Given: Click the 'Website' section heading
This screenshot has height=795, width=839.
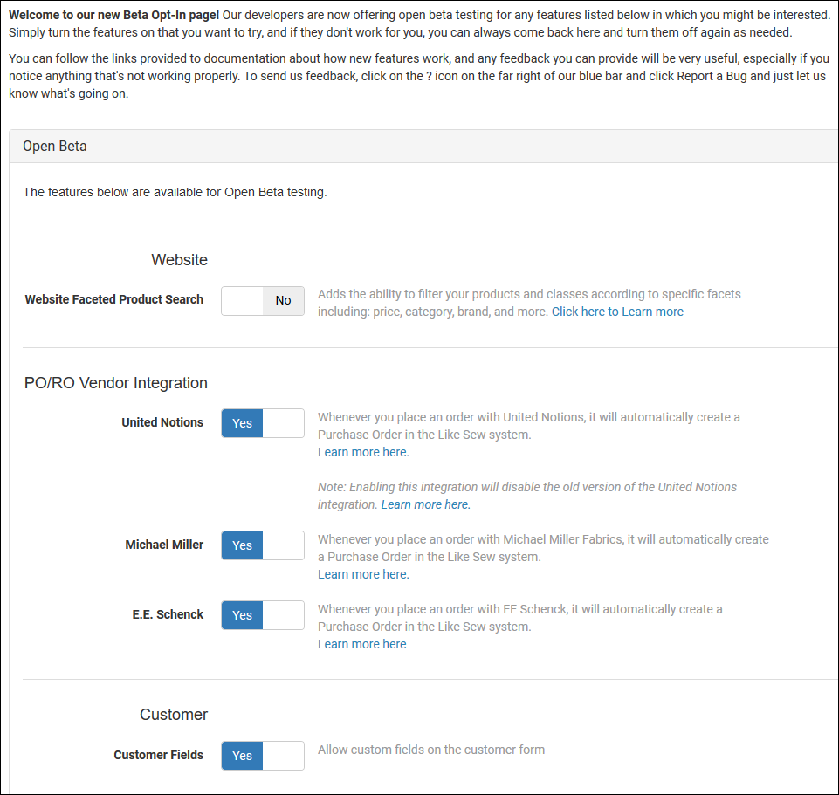Looking at the screenshot, I should point(179,260).
